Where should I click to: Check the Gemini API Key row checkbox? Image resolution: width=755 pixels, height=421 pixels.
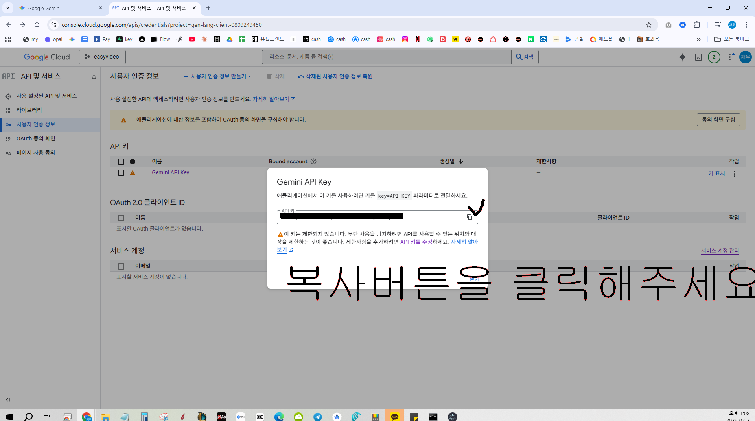click(x=121, y=173)
